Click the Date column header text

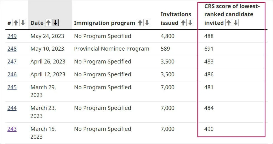click(37, 23)
